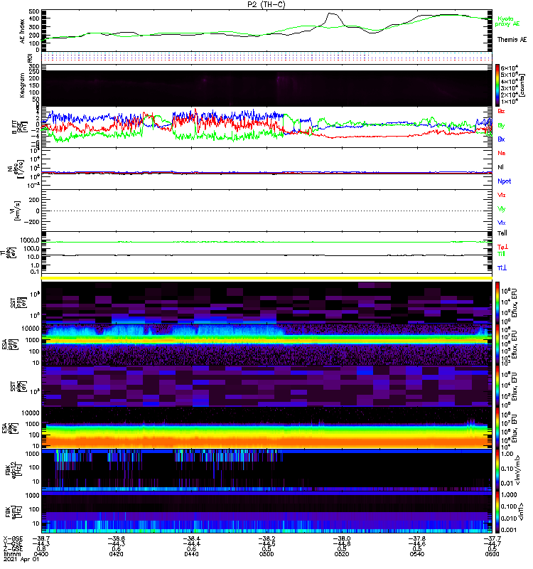Click the "<|mV/m|>" color bar unit label
The height and width of the screenshot is (569, 533).
click(518, 470)
